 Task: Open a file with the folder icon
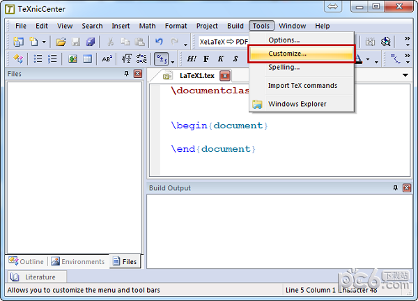coord(61,42)
